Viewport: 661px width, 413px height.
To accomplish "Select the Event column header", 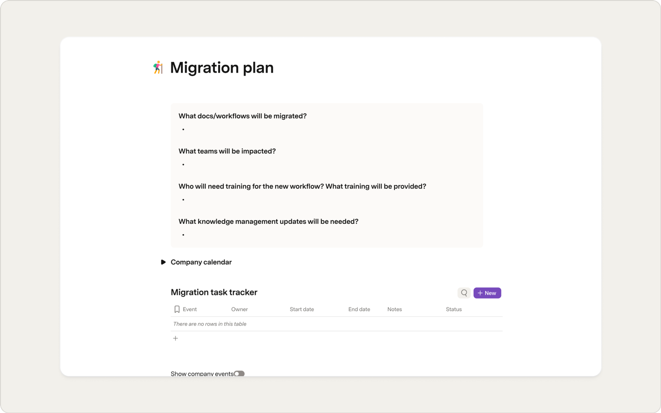I will (190, 309).
